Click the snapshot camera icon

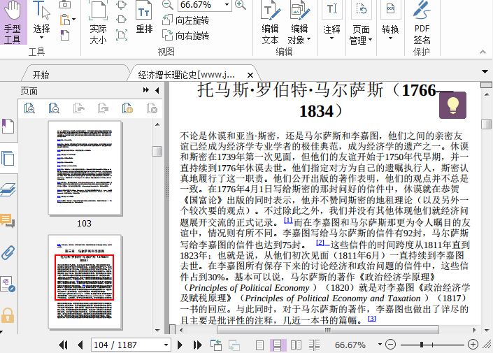(65, 4)
